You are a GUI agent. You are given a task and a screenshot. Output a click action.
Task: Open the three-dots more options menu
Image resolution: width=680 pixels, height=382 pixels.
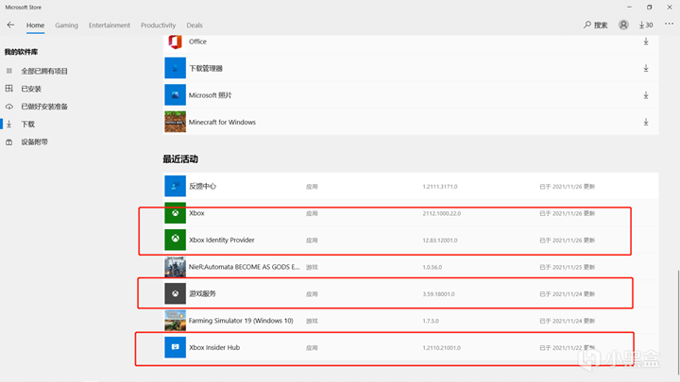670,25
